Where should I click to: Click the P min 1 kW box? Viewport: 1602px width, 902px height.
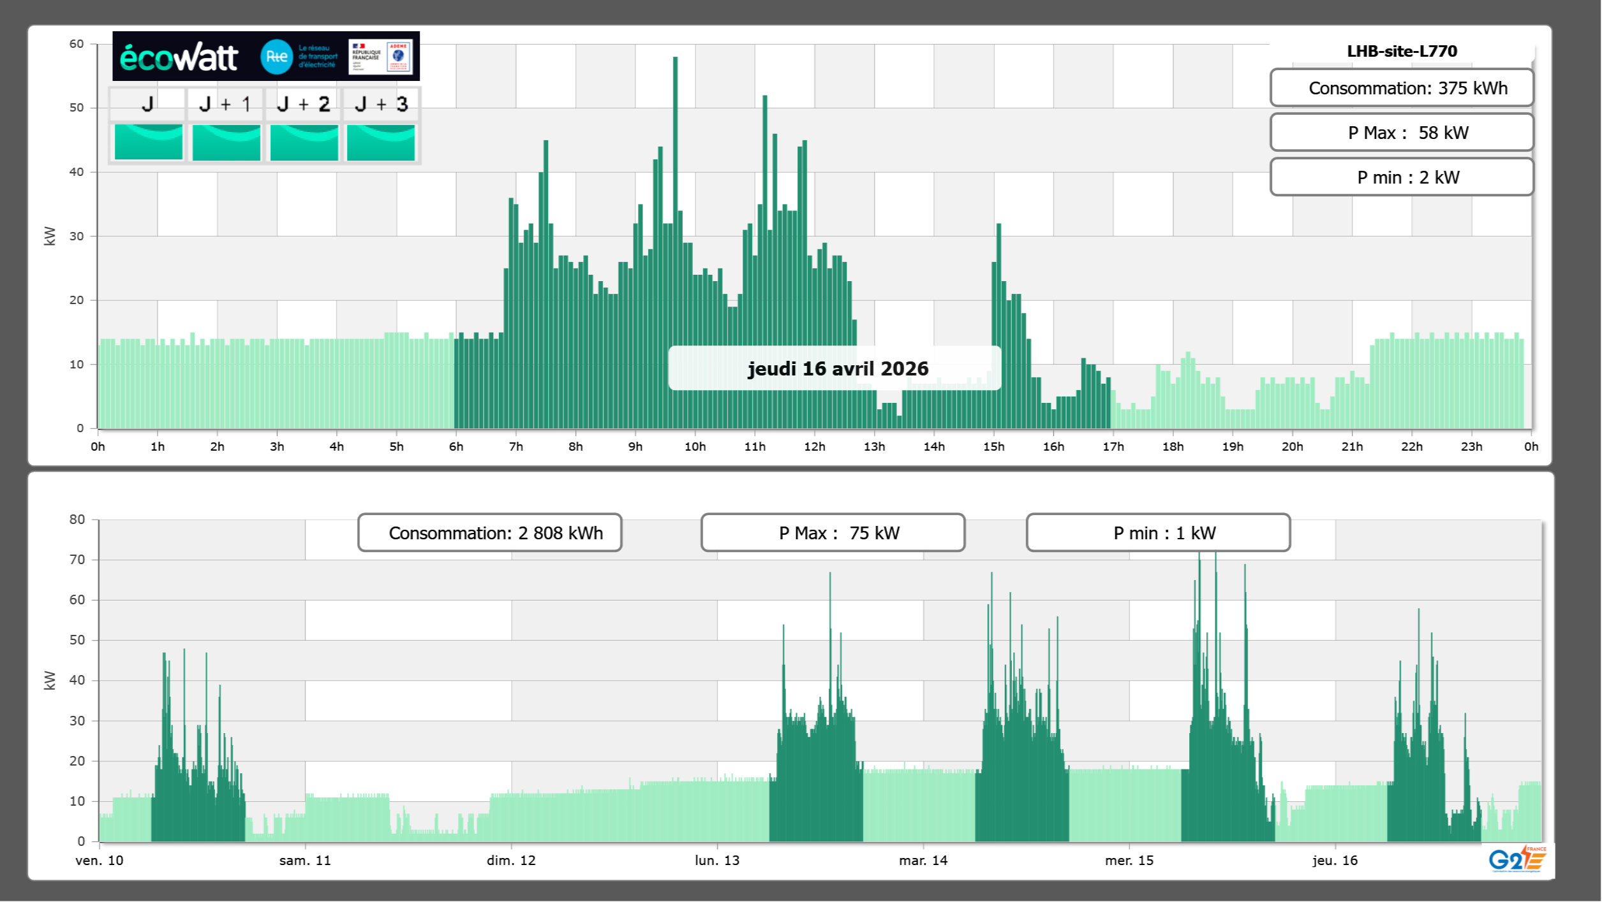[1158, 533]
